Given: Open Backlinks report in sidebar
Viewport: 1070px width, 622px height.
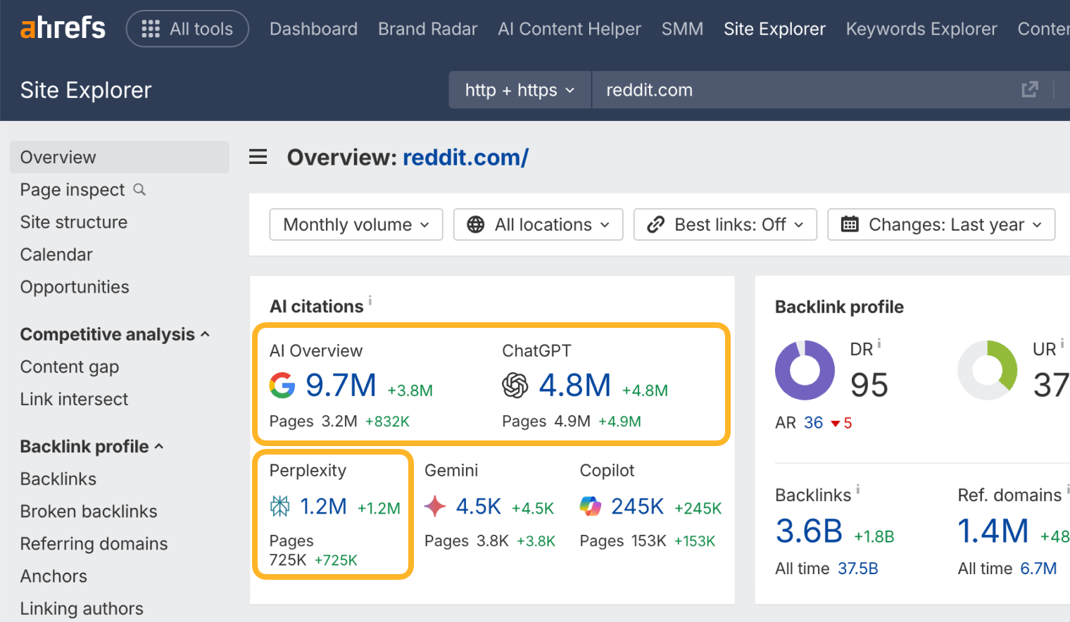Looking at the screenshot, I should 58,479.
